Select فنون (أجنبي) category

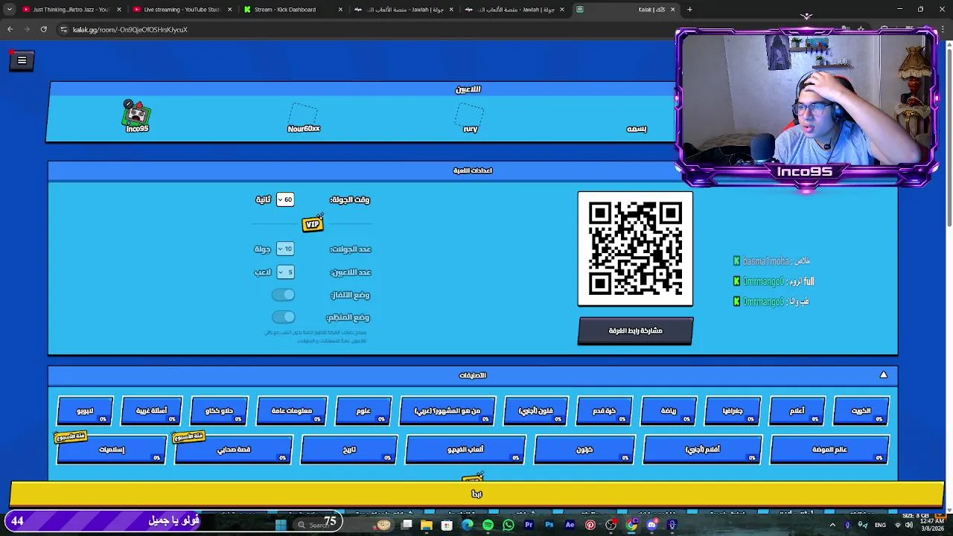click(x=536, y=411)
